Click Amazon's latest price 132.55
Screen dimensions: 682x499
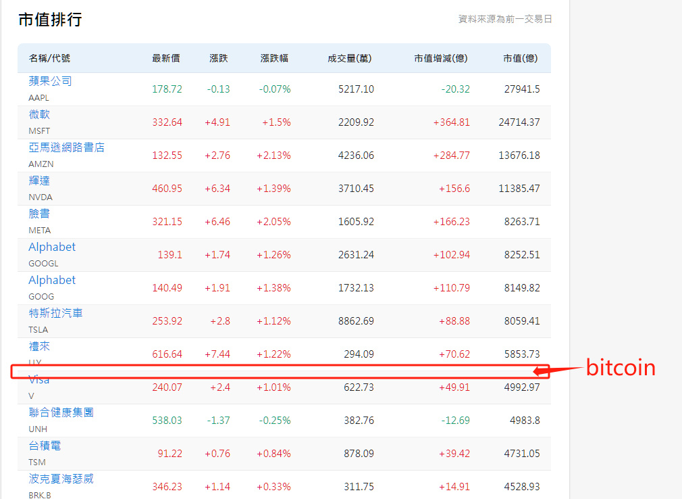click(x=167, y=156)
